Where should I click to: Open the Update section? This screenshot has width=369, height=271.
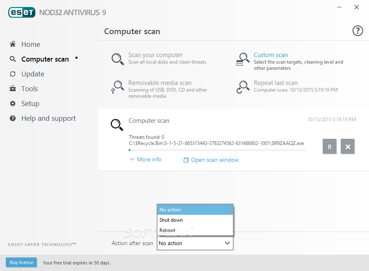pyautogui.click(x=33, y=74)
